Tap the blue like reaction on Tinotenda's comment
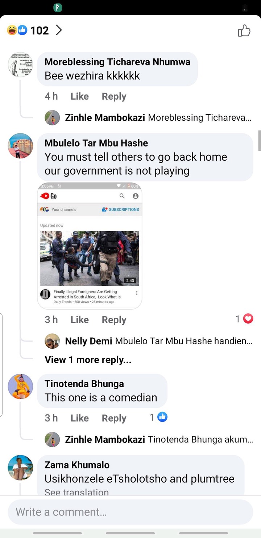Image resolution: width=261 pixels, height=538 pixels. [162, 417]
